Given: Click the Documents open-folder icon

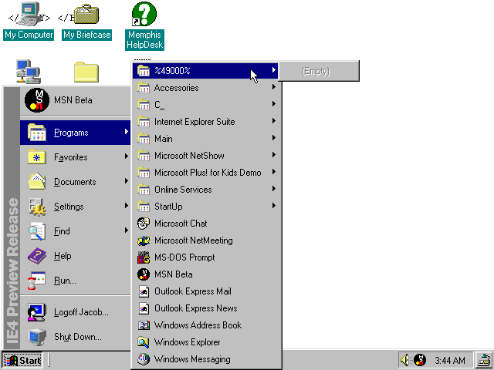Looking at the screenshot, I should point(37,181).
